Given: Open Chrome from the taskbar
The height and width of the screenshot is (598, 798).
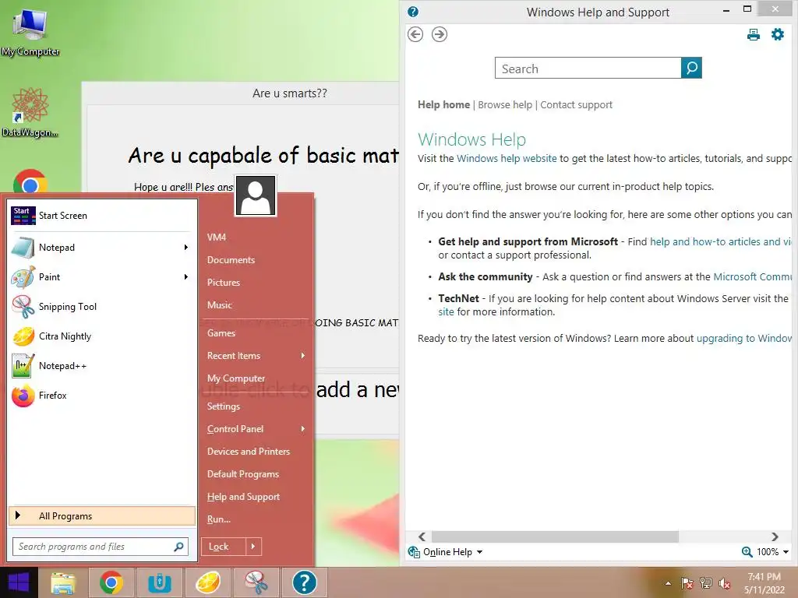Looking at the screenshot, I should (111, 582).
